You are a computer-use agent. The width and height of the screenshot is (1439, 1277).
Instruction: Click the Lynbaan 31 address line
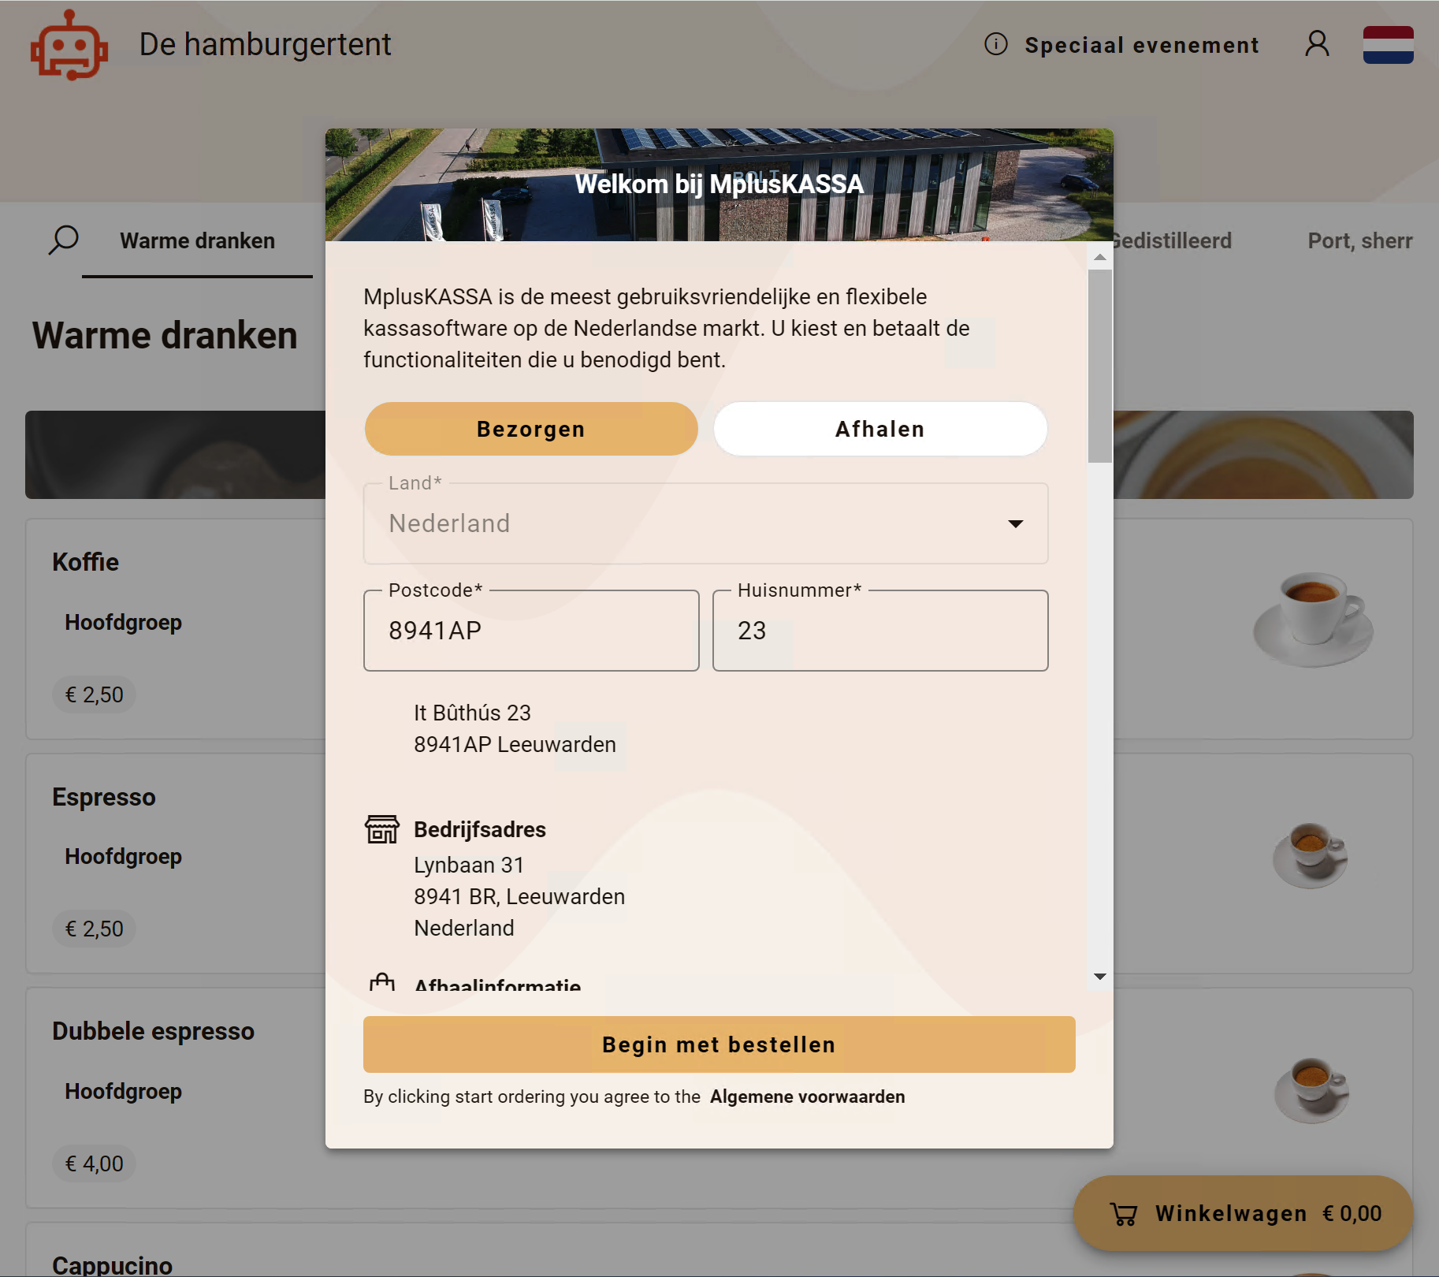(x=469, y=865)
